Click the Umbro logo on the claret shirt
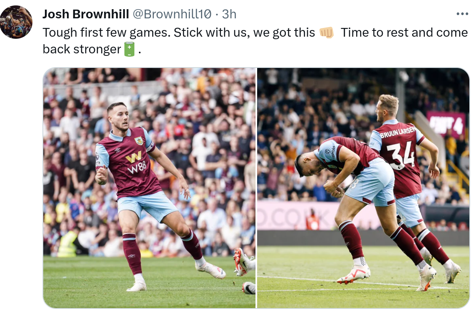The width and height of the screenshot is (476, 311). click(x=118, y=150)
